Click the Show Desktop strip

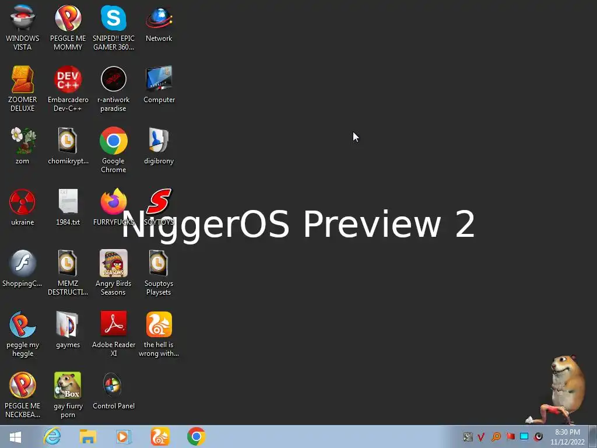click(593, 436)
